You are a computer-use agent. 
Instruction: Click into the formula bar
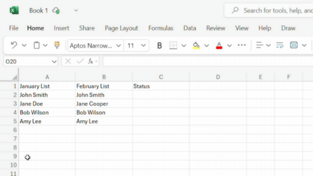[208, 61]
